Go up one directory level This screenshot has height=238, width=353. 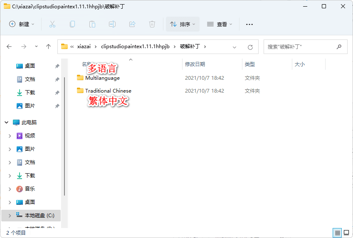[48, 47]
